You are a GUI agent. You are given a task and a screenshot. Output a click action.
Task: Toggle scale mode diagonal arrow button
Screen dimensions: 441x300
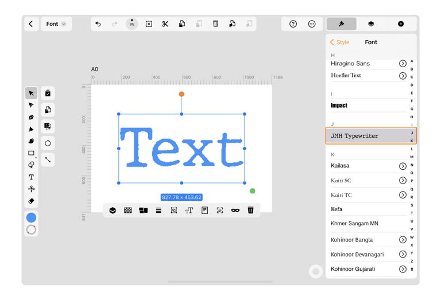[x=48, y=159]
